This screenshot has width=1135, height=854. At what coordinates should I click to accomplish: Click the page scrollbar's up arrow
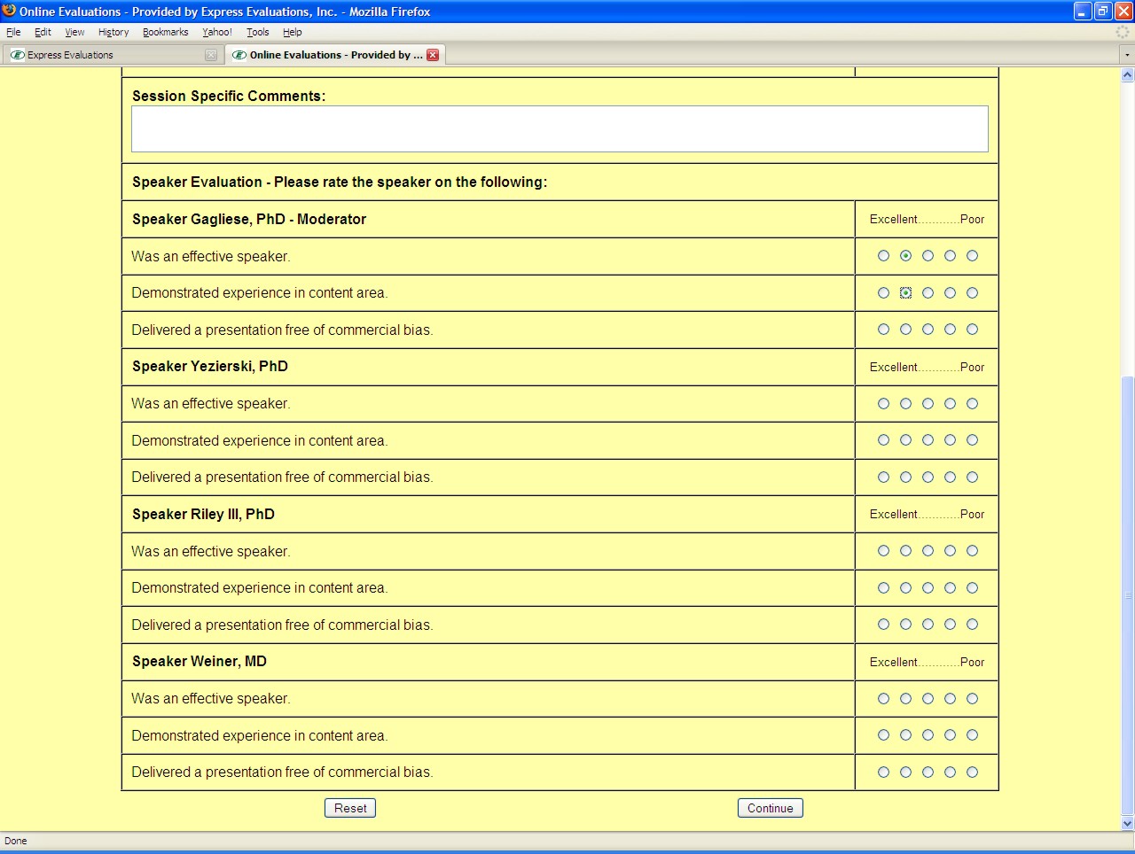1128,75
